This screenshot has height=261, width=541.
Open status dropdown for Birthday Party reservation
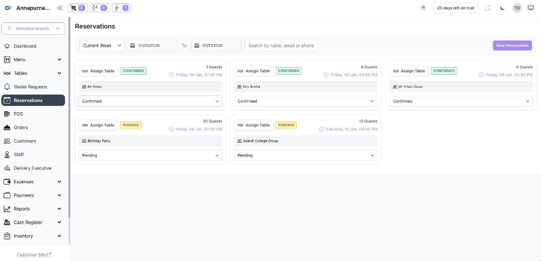tap(150, 155)
